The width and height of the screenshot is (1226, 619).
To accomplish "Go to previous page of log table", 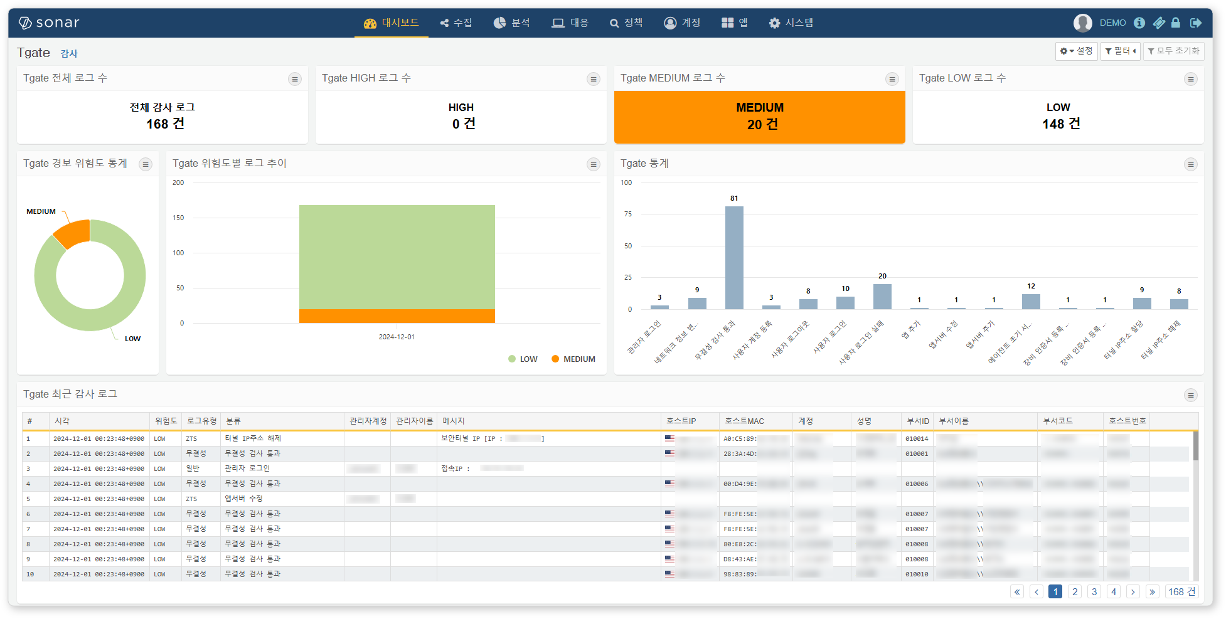I will click(x=1037, y=592).
